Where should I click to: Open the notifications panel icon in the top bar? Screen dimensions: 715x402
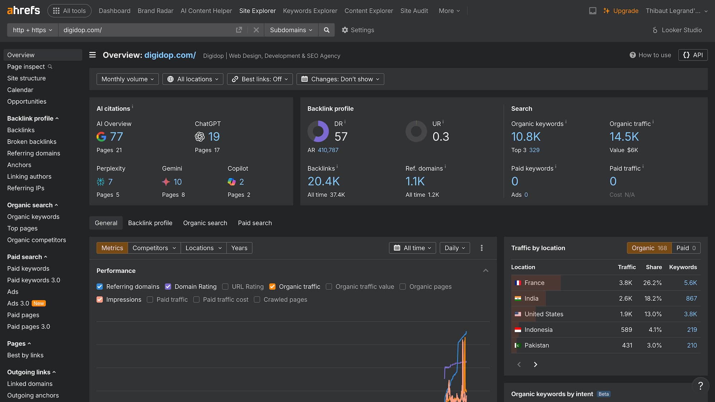(592, 11)
